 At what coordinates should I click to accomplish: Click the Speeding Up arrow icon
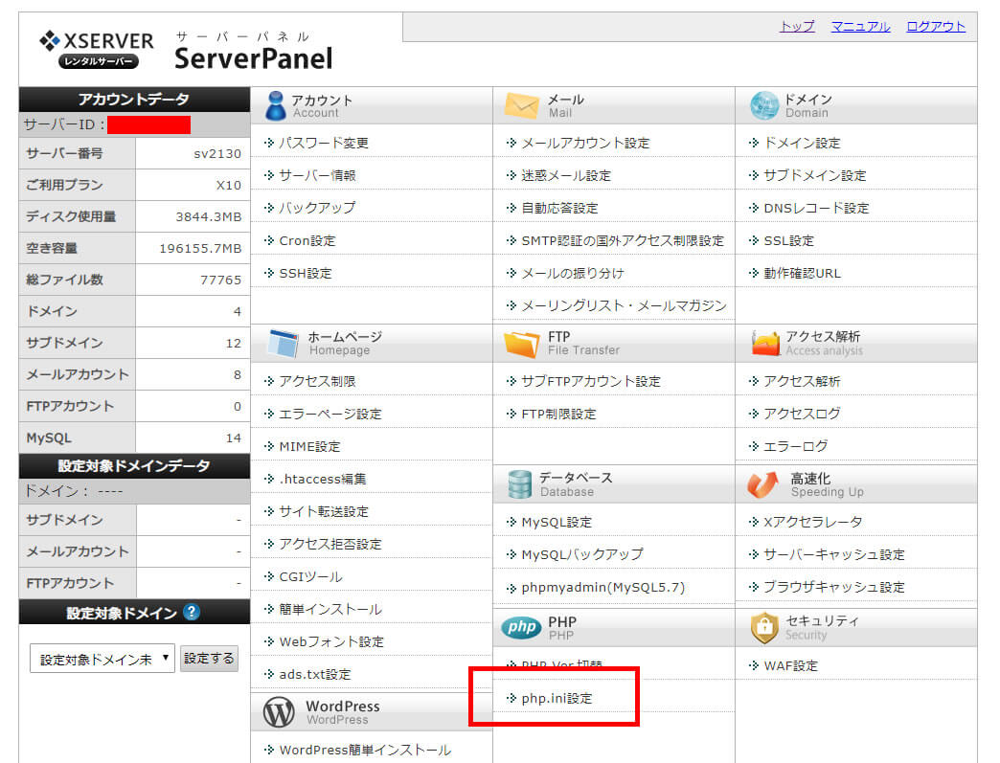tap(763, 484)
